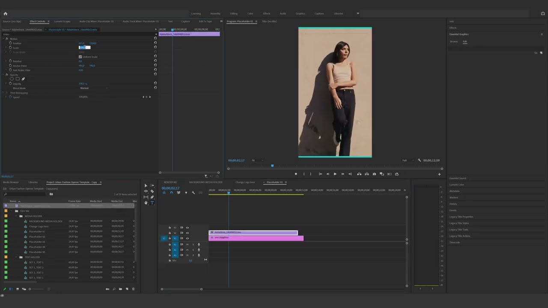This screenshot has height=308, width=548.
Task: Hide video track V2 with eye icon
Action: [187, 233]
